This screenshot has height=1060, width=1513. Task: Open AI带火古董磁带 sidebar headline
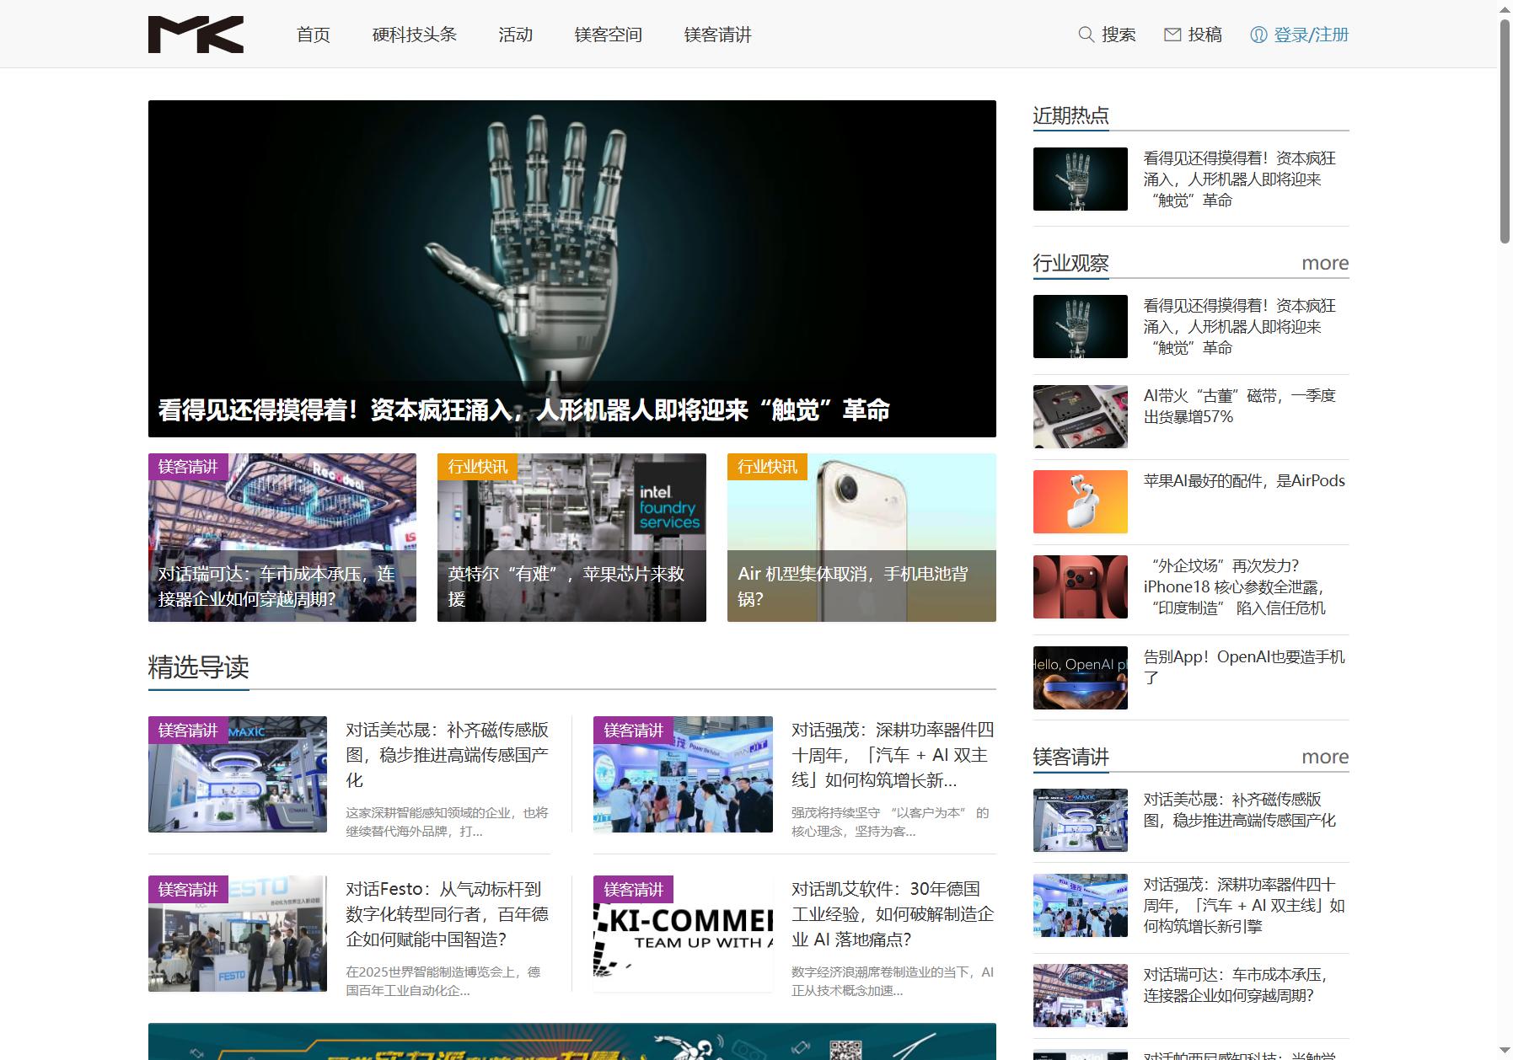1240,406
